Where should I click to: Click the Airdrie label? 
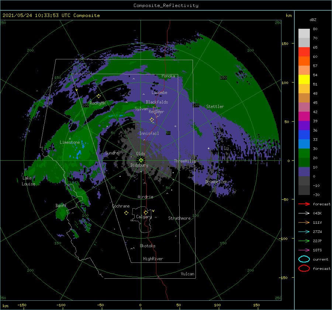click(x=145, y=197)
